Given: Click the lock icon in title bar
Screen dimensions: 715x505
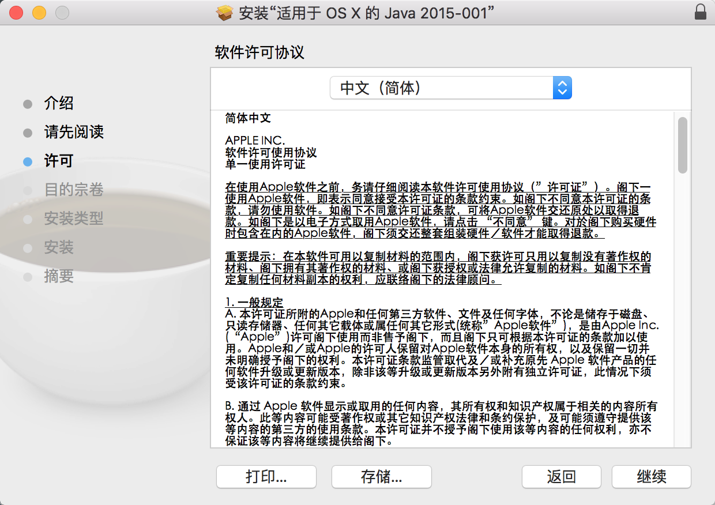Looking at the screenshot, I should [700, 12].
